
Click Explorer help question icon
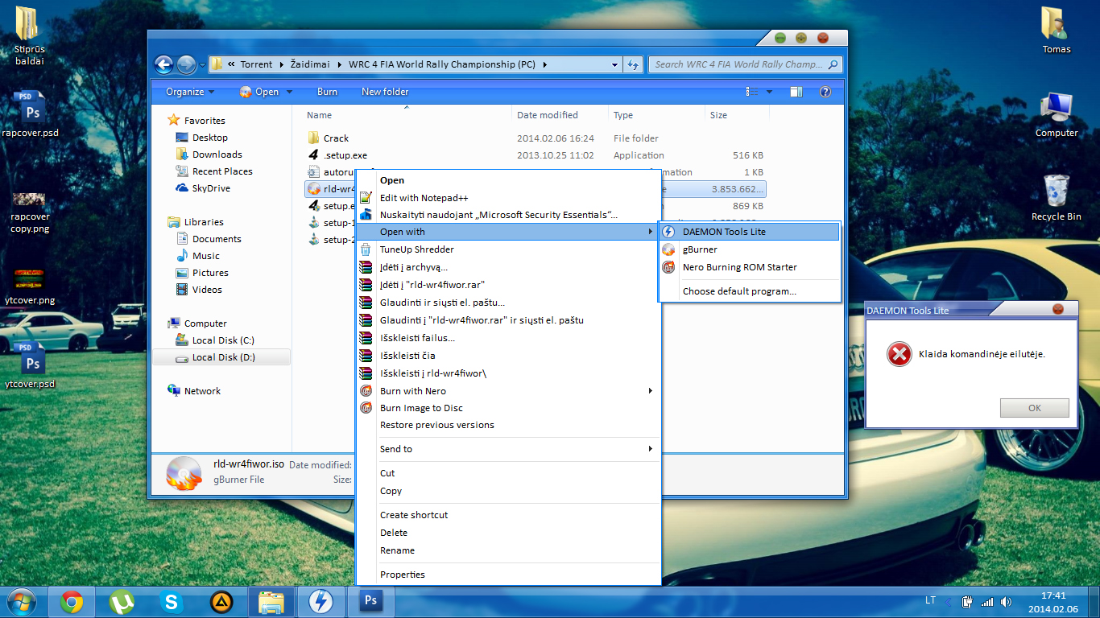click(825, 92)
